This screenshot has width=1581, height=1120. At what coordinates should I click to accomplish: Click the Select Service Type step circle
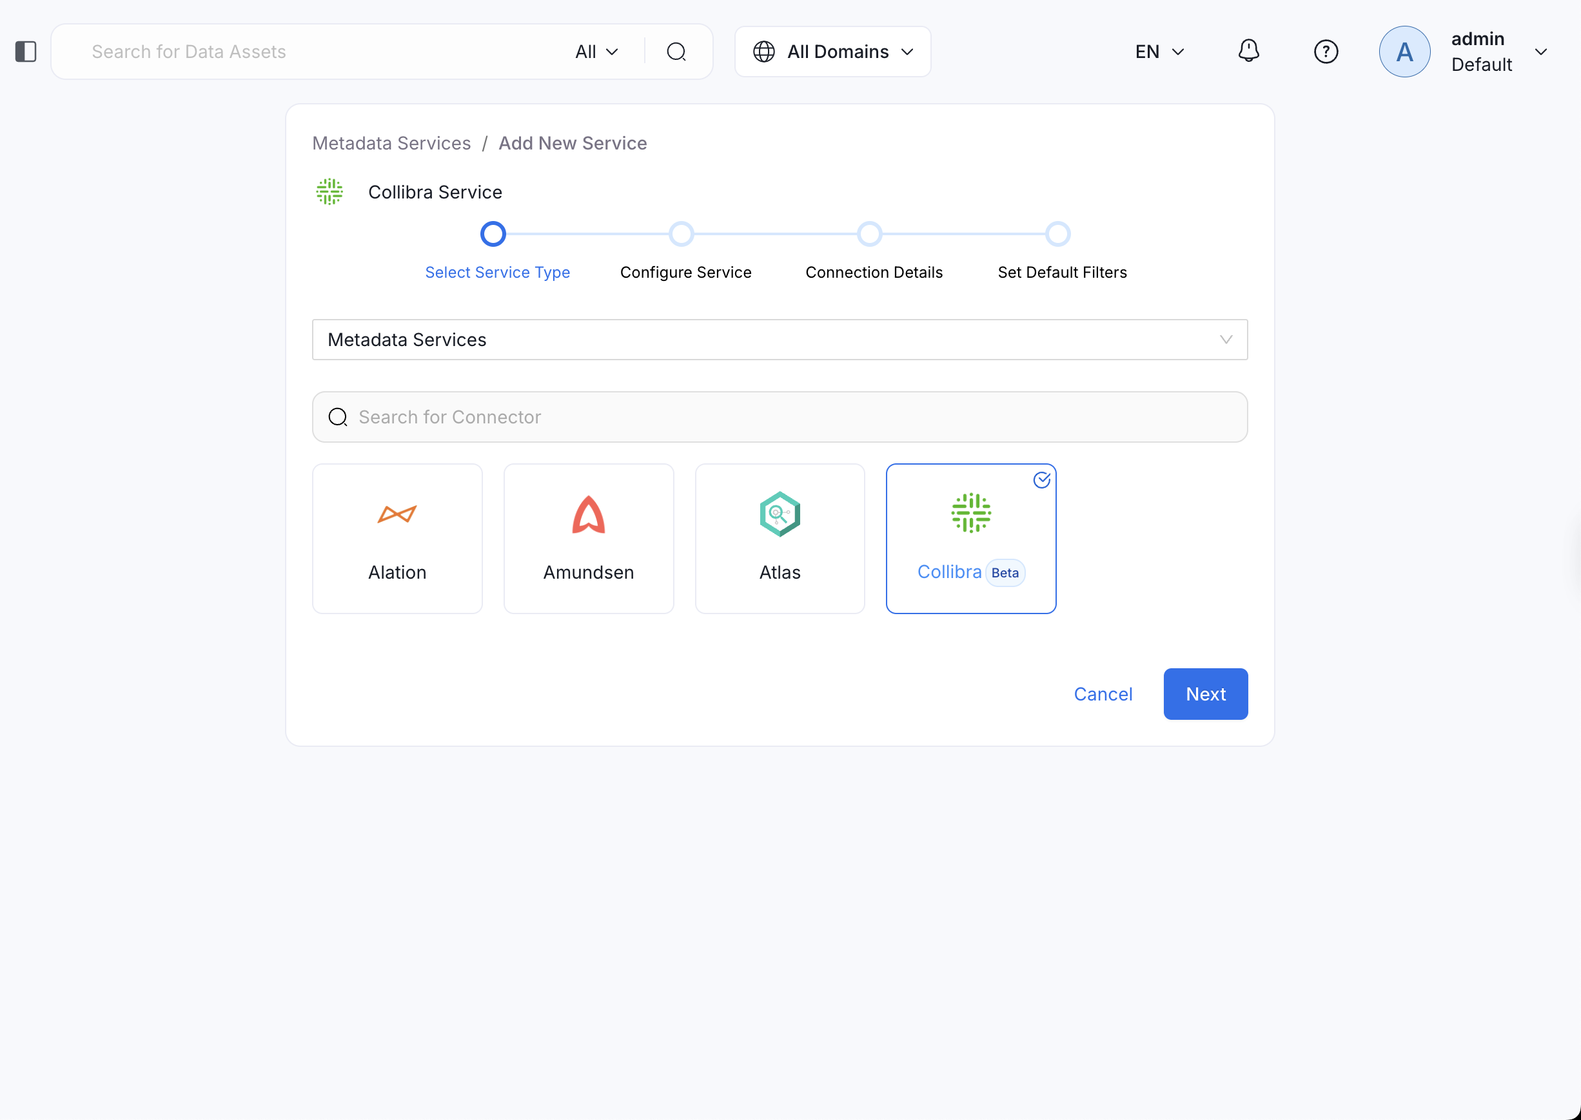(x=493, y=235)
